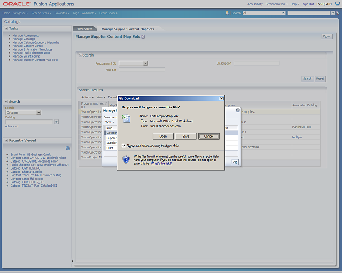The image size is (342, 273).
Task: Click the Search button in the Search section
Action: coord(307,79)
